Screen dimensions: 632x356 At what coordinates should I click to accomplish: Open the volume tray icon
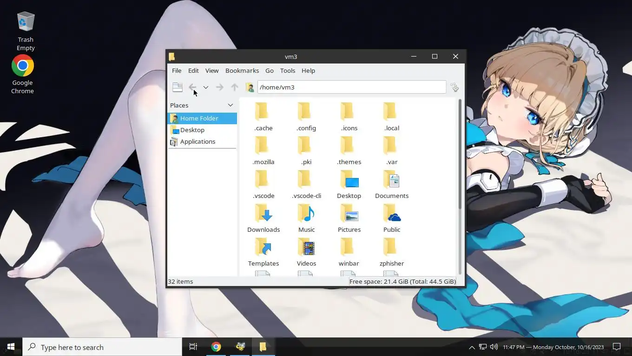click(x=494, y=347)
